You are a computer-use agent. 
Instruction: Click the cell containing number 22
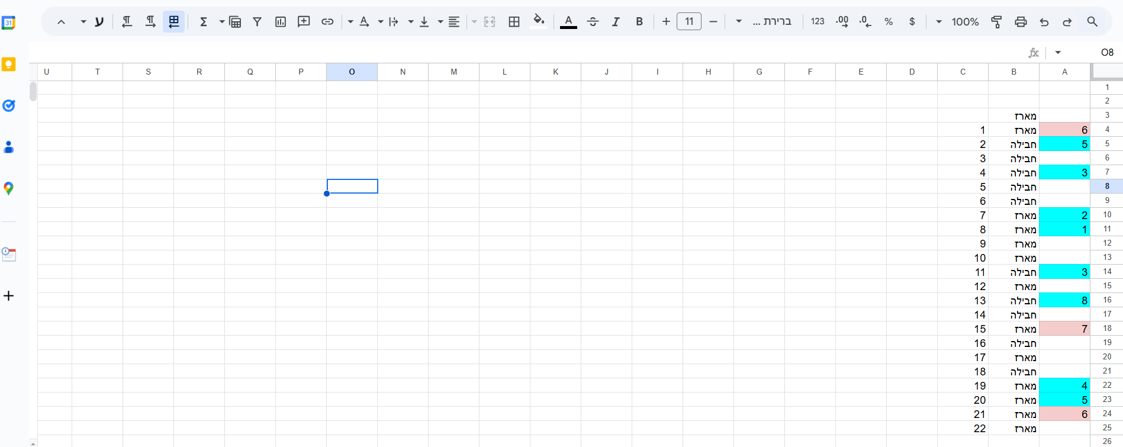click(x=963, y=428)
